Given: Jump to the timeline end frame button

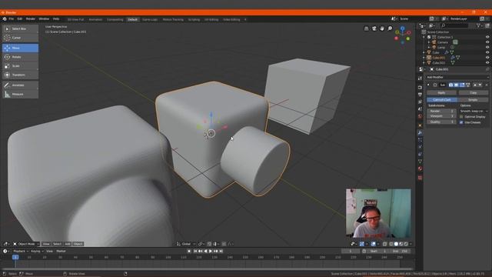Looking at the screenshot, I should point(221,252).
